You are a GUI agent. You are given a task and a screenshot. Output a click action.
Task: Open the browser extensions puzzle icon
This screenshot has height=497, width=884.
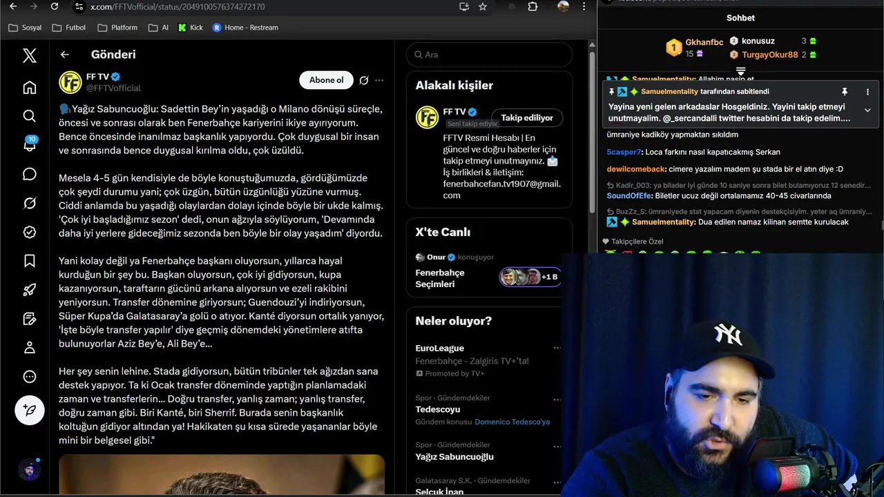pyautogui.click(x=532, y=6)
